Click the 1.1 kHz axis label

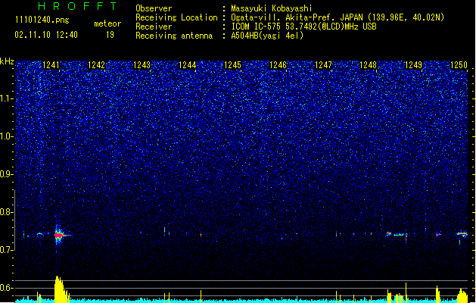[7, 99]
